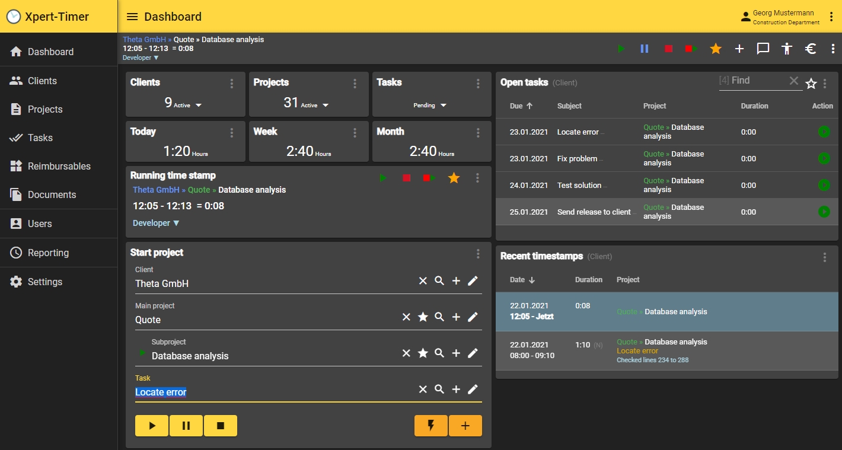Image resolution: width=842 pixels, height=450 pixels.
Task: Expand Developer dropdown in Running time stamp card
Action: (x=156, y=223)
